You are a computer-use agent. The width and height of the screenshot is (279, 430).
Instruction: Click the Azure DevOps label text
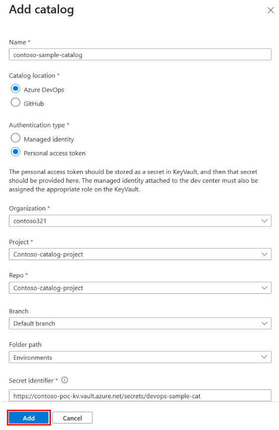click(x=44, y=90)
